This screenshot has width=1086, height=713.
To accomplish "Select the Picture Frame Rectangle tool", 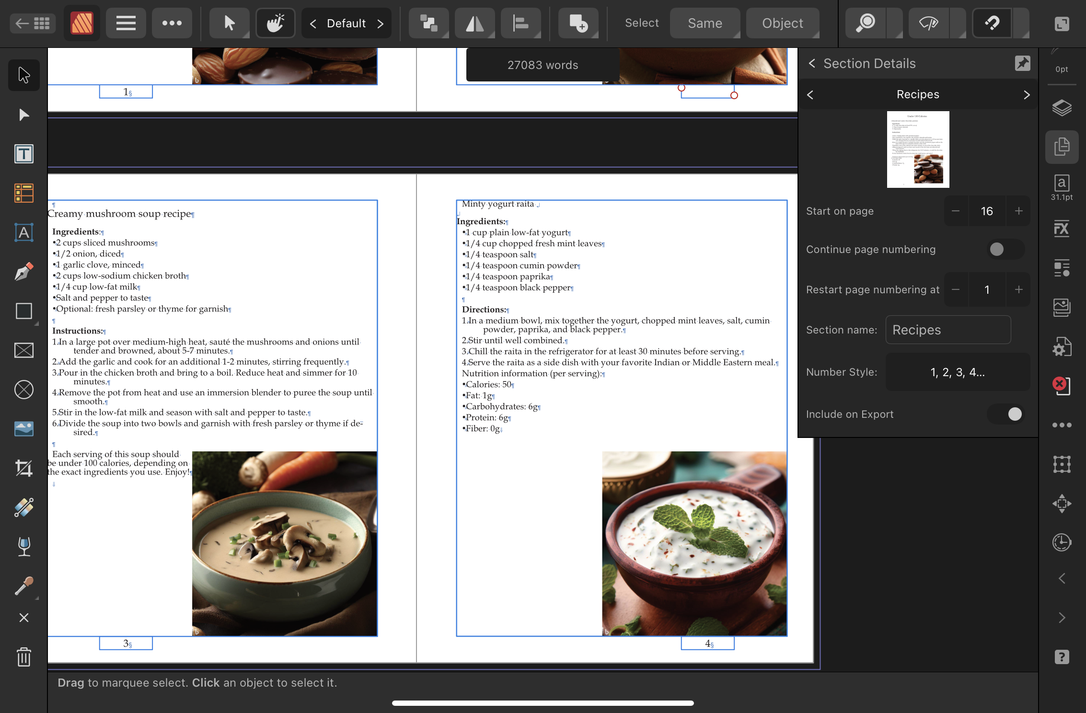I will pos(23,351).
